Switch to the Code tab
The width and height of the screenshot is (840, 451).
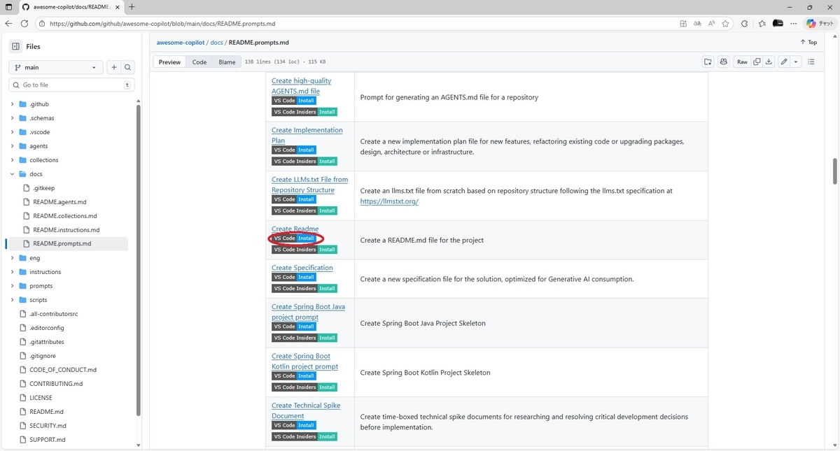click(199, 62)
